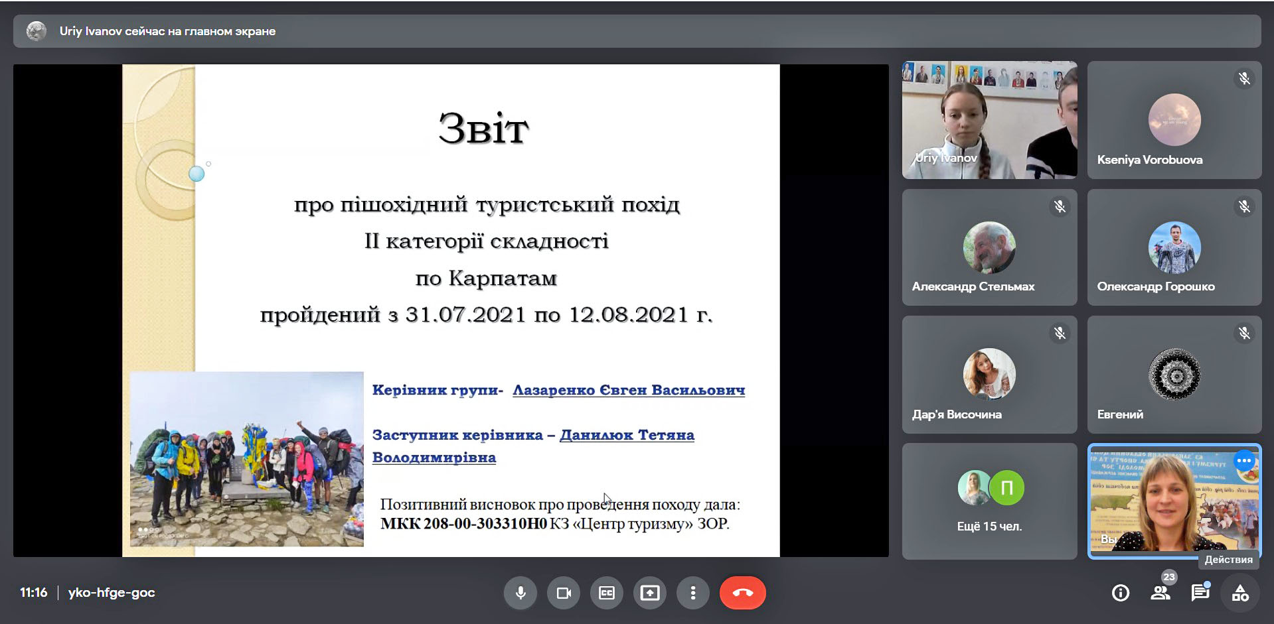Open the Activities shapes icon
The image size is (1274, 624).
coord(1240,593)
